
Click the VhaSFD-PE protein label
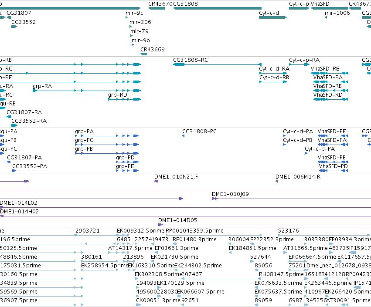coord(332,132)
